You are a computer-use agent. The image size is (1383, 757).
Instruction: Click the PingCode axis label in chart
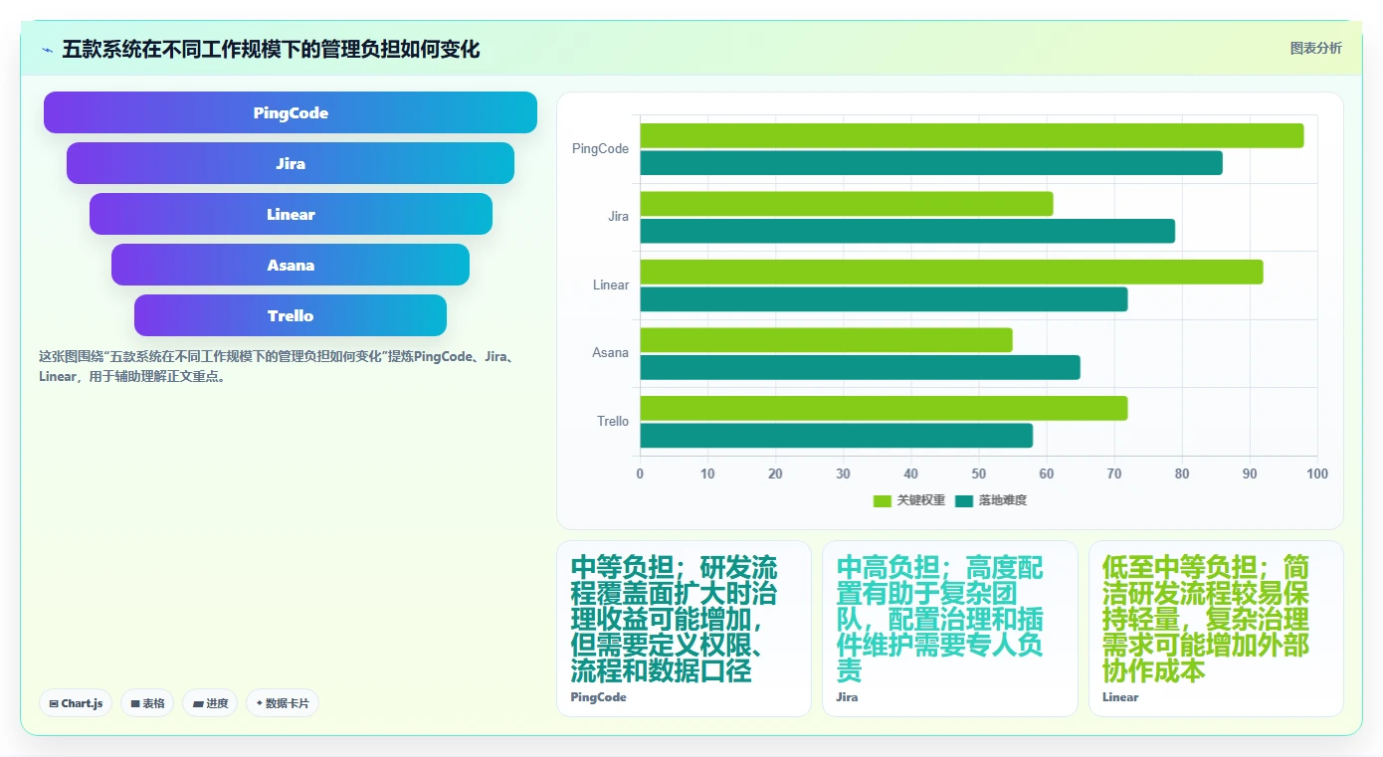(600, 149)
